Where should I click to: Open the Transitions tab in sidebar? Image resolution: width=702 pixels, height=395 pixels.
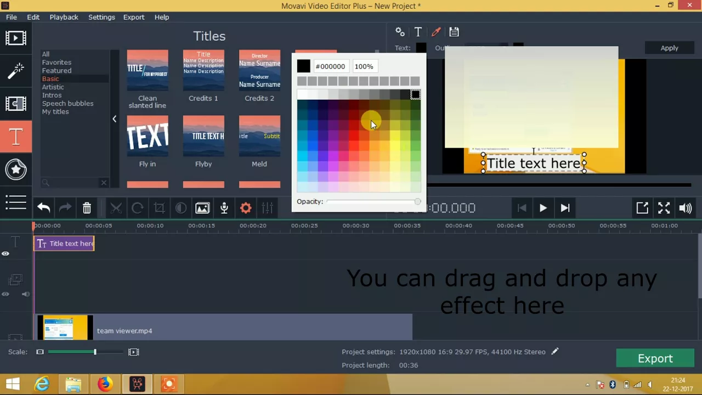[15, 104]
